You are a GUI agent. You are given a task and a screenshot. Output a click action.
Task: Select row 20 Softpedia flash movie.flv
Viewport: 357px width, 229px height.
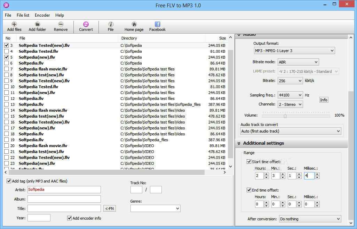click(x=115, y=146)
